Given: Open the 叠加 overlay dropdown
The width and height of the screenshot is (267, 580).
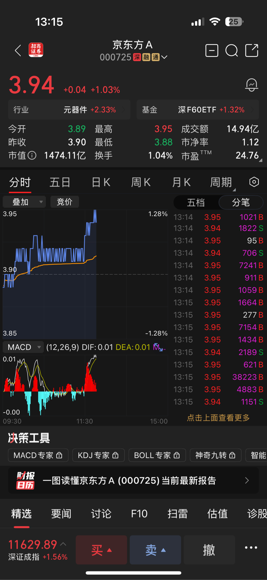Looking at the screenshot, I should tap(24, 202).
